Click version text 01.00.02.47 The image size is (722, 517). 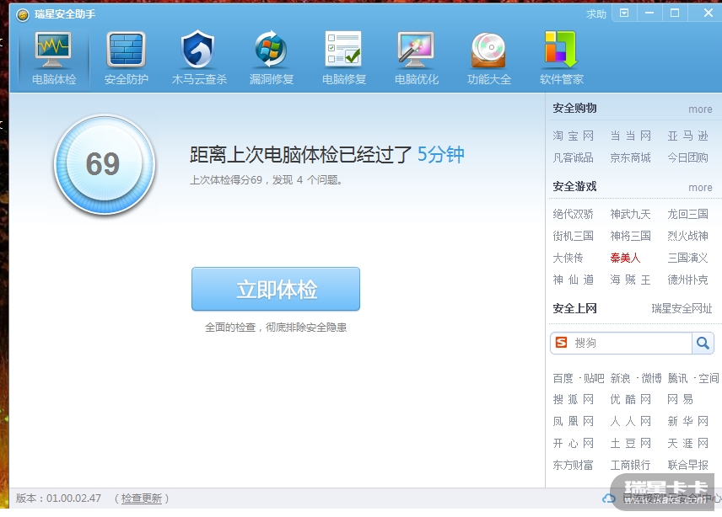[x=73, y=498]
